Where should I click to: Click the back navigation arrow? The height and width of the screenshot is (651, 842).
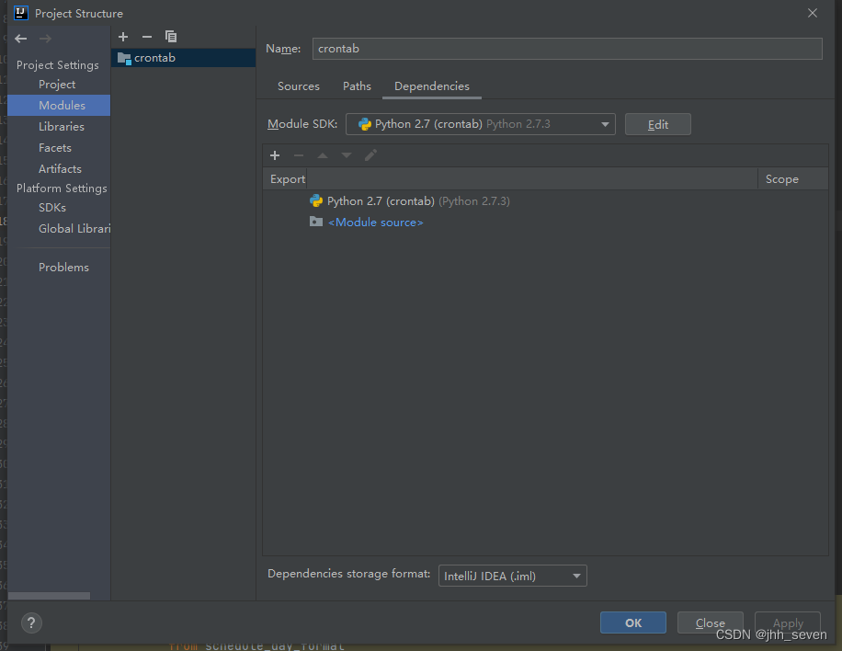coord(18,39)
